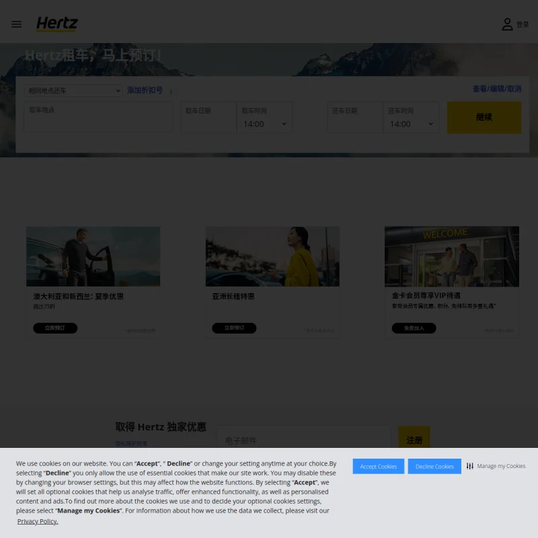
Task: Click 立即预订 under 亚洲长租特惠
Action: click(234, 328)
